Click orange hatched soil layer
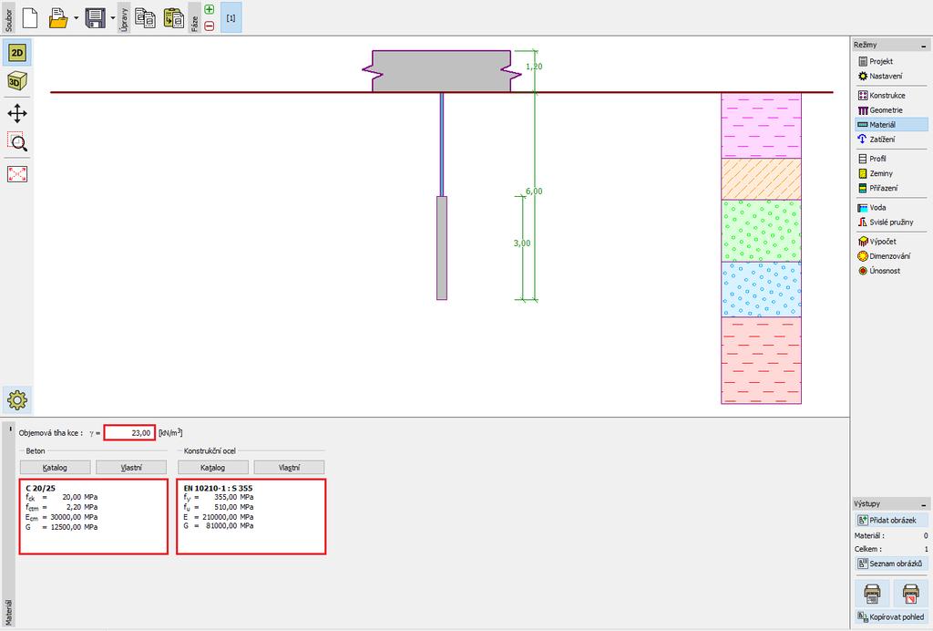 pyautogui.click(x=761, y=179)
